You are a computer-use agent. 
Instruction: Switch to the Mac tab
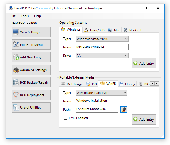point(114,30)
